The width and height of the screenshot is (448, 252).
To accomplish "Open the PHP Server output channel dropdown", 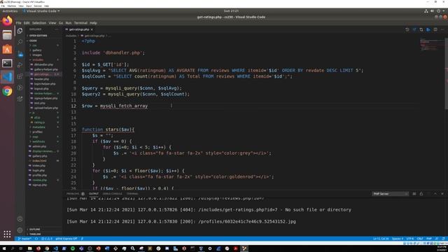I will point(390,194).
